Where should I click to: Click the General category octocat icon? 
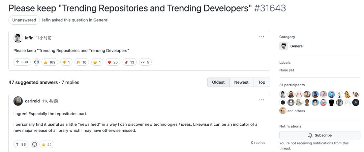[x=284, y=46]
